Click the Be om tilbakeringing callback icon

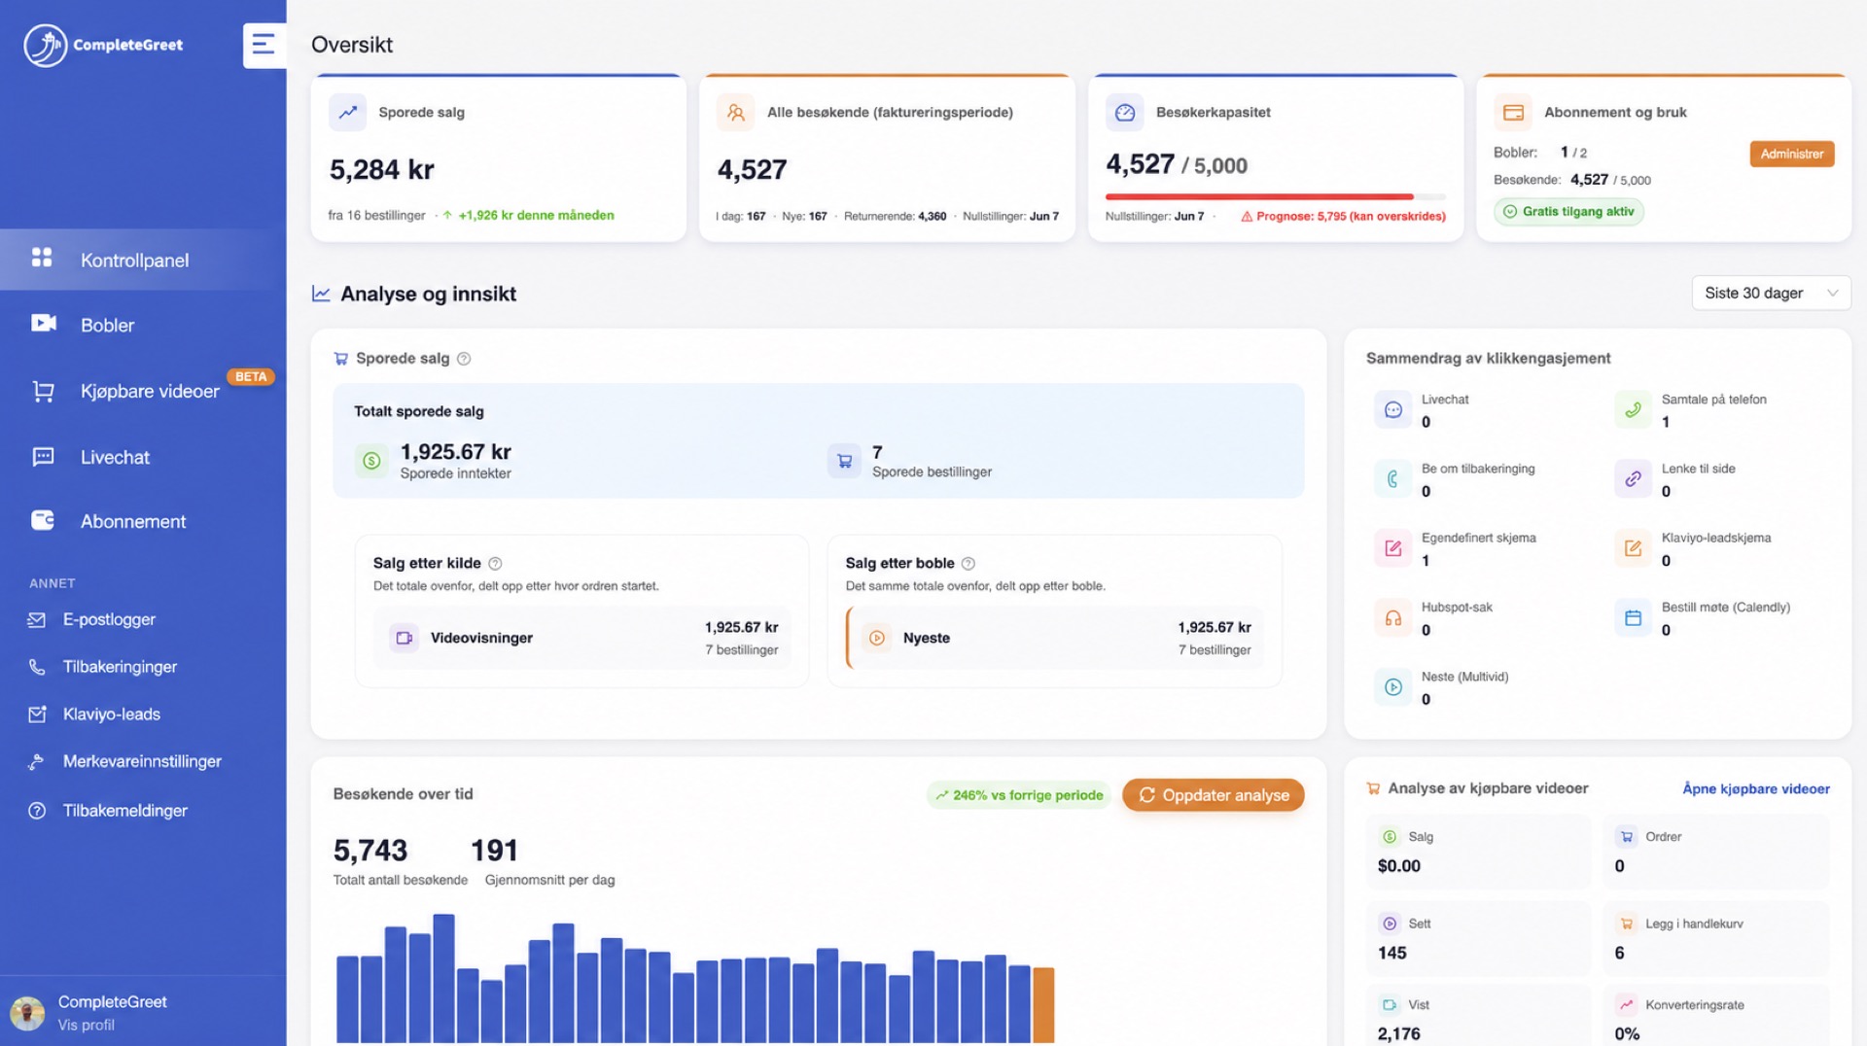[x=1392, y=479]
